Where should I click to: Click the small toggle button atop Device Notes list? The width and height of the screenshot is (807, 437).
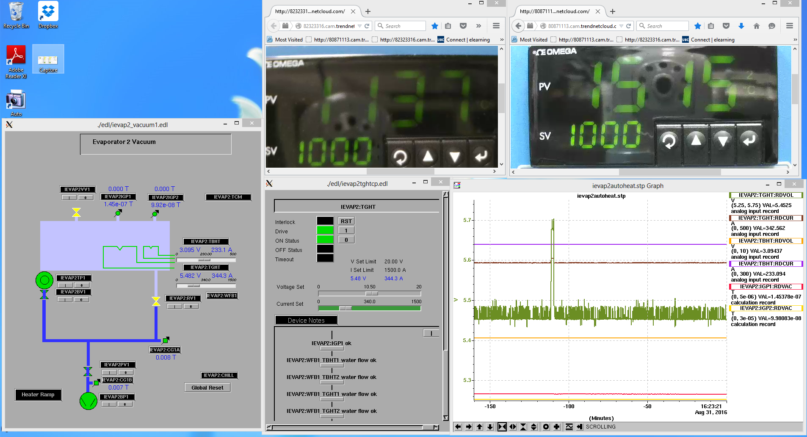tap(431, 333)
